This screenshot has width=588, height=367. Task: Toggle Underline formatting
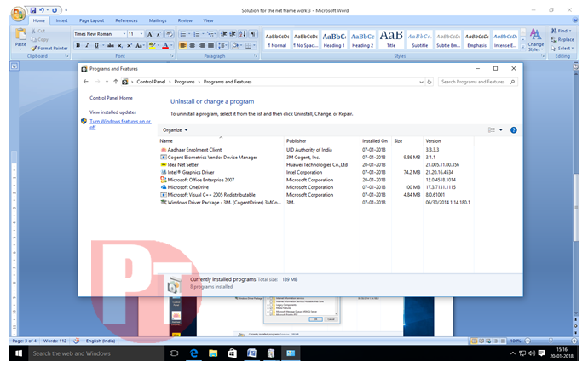coord(96,45)
